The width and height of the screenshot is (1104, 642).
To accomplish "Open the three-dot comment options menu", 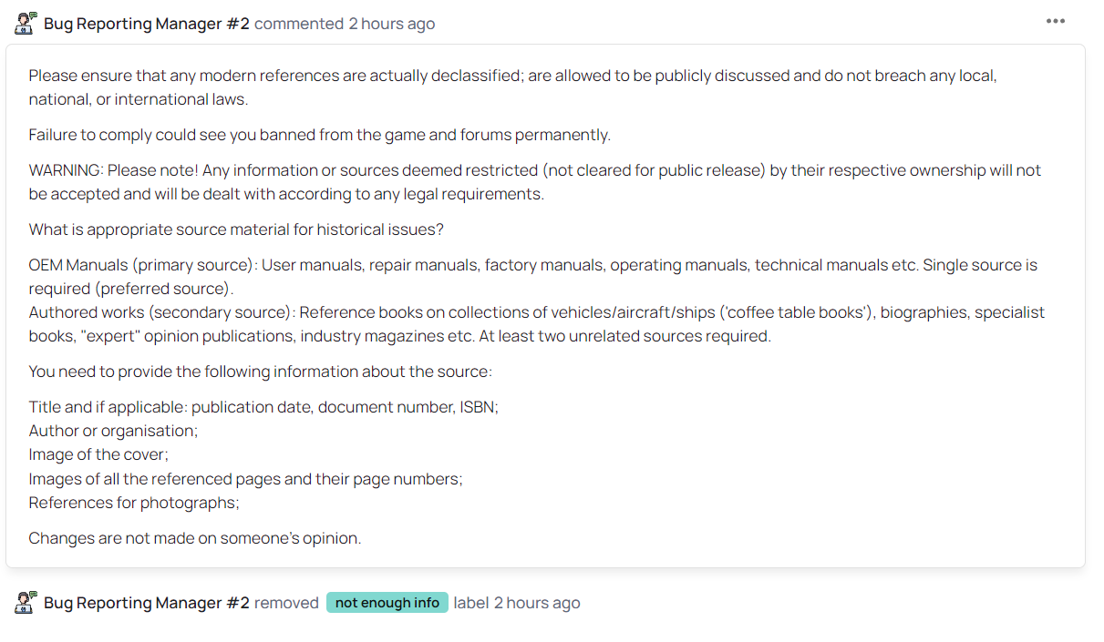I will point(1055,22).
